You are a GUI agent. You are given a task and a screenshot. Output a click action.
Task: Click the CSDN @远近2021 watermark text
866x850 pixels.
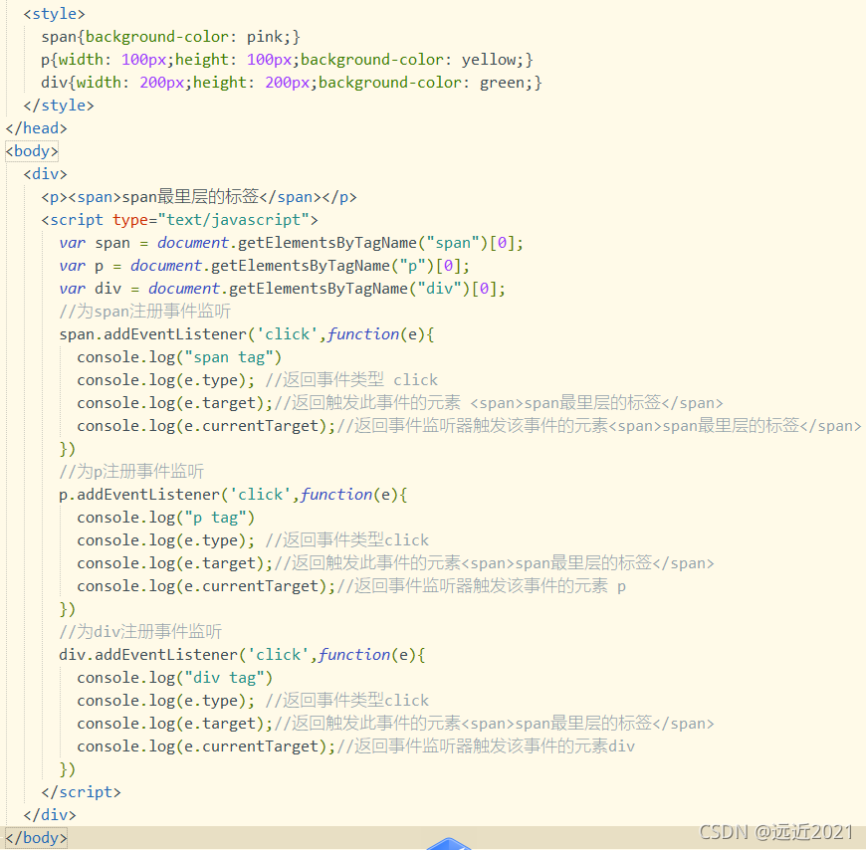(775, 831)
